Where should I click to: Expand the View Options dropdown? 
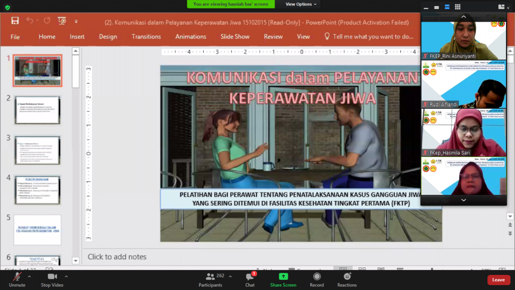301,4
